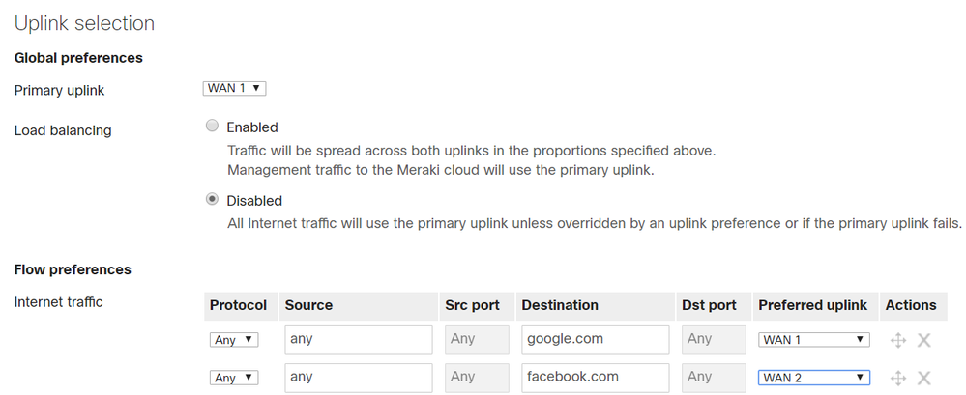Click the Source field in facebook.com row
Image resolution: width=966 pixels, height=395 pixels.
click(x=359, y=378)
